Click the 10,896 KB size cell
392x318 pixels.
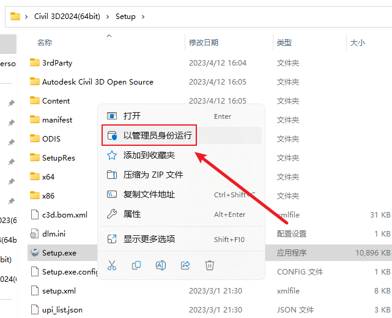(x=373, y=252)
